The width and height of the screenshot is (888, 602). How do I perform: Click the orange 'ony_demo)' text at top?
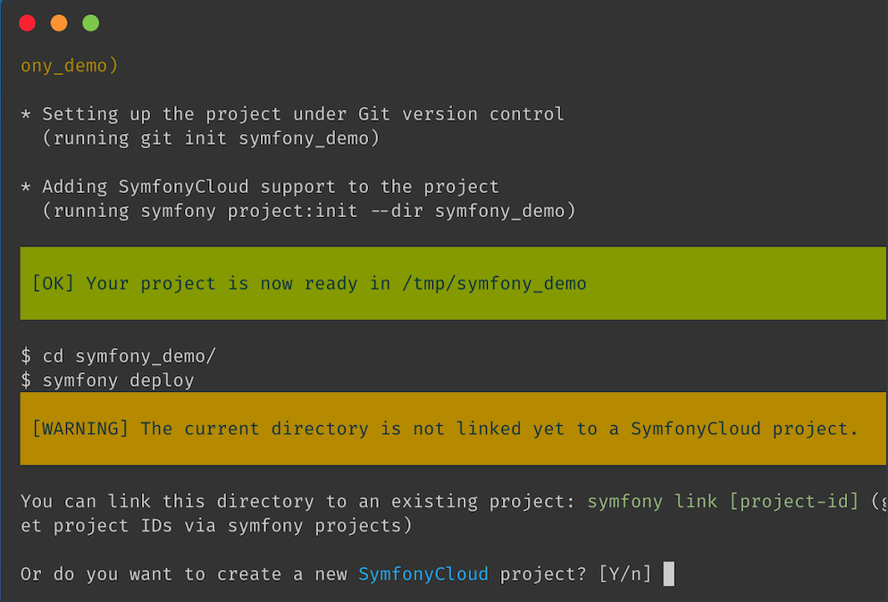pyautogui.click(x=70, y=66)
